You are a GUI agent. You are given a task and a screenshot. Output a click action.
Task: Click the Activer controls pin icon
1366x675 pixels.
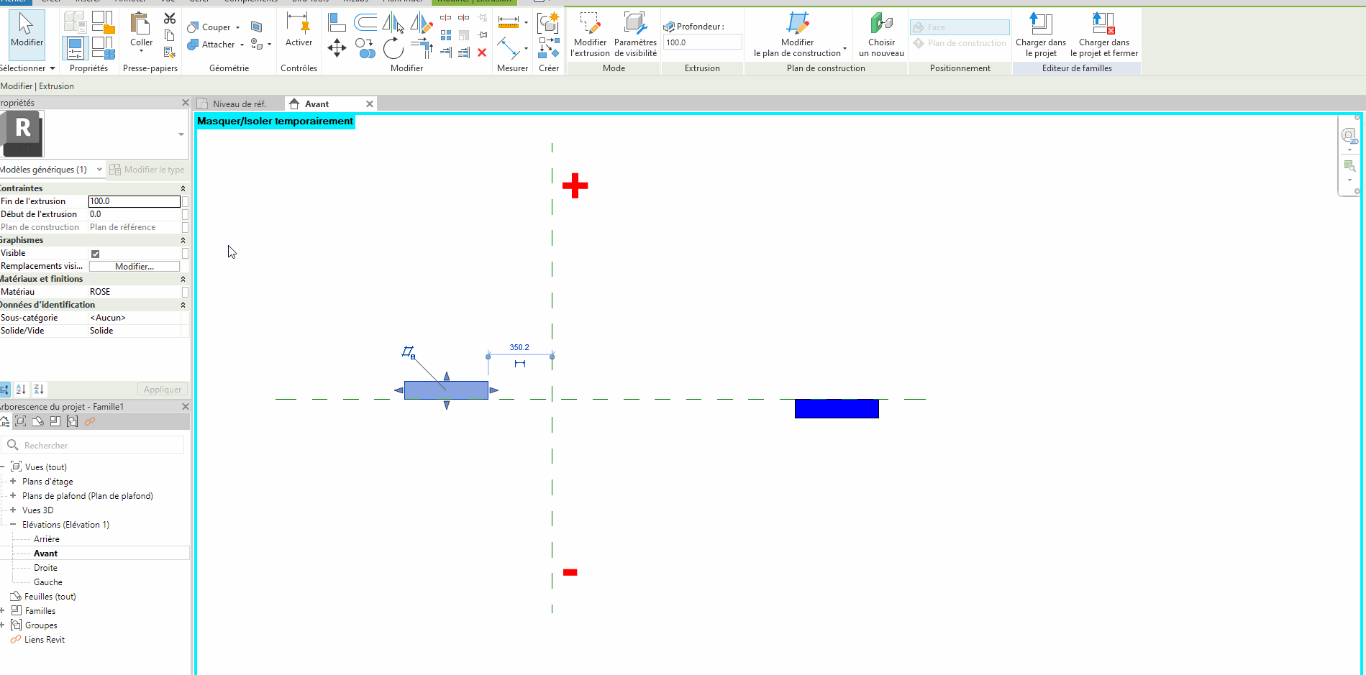299,24
